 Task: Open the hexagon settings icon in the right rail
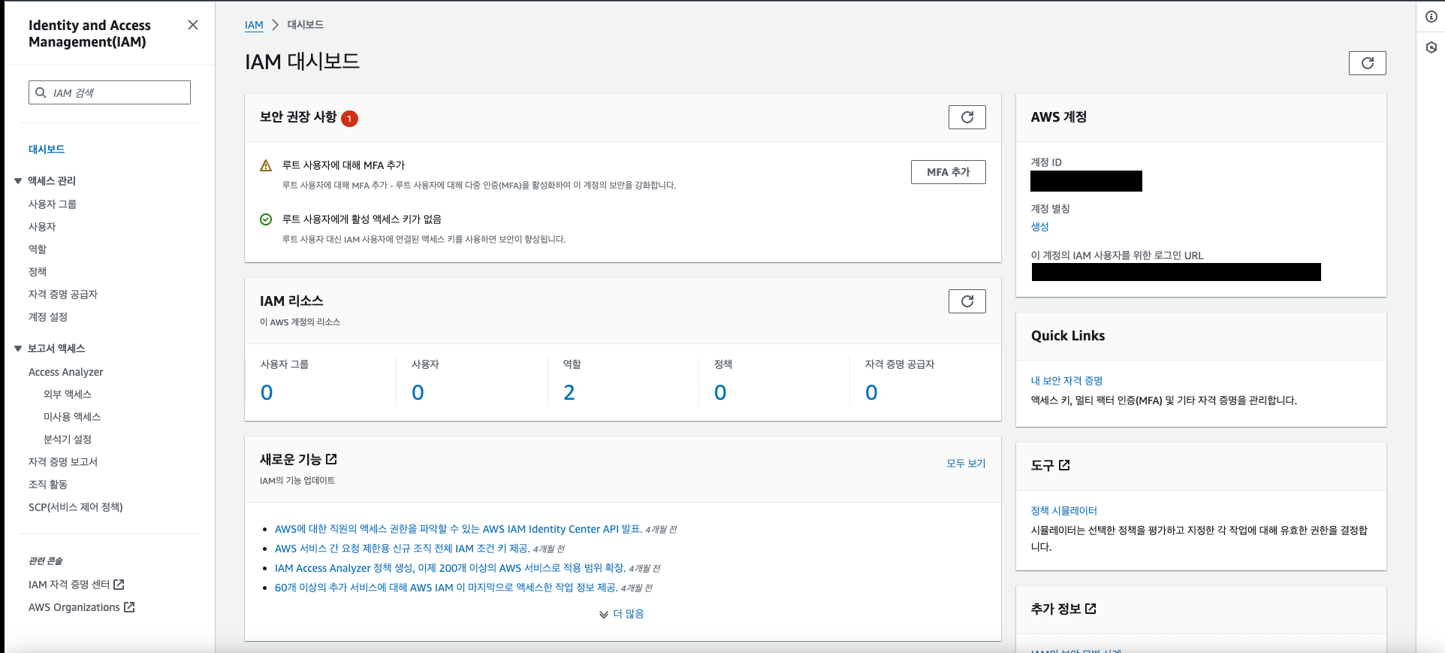1431,47
